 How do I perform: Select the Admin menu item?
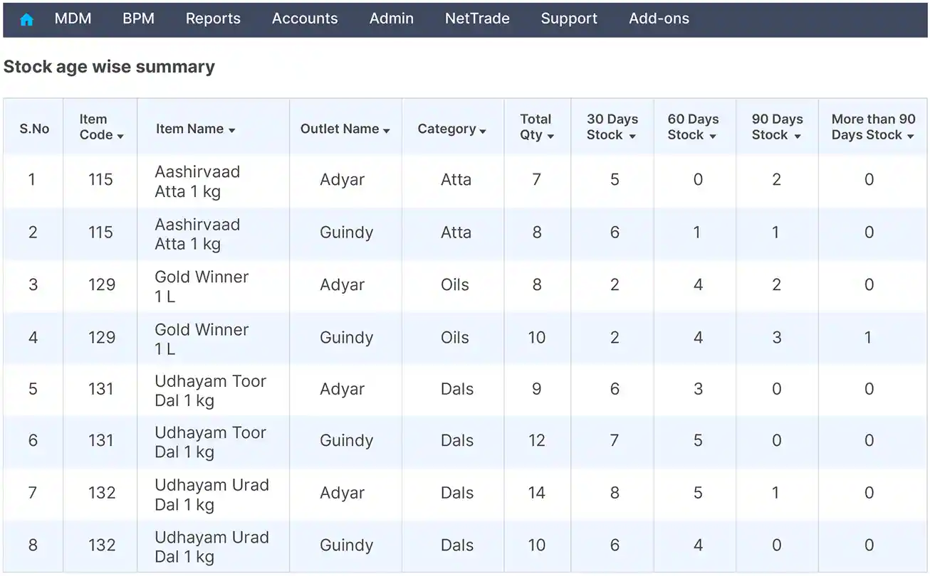[391, 18]
